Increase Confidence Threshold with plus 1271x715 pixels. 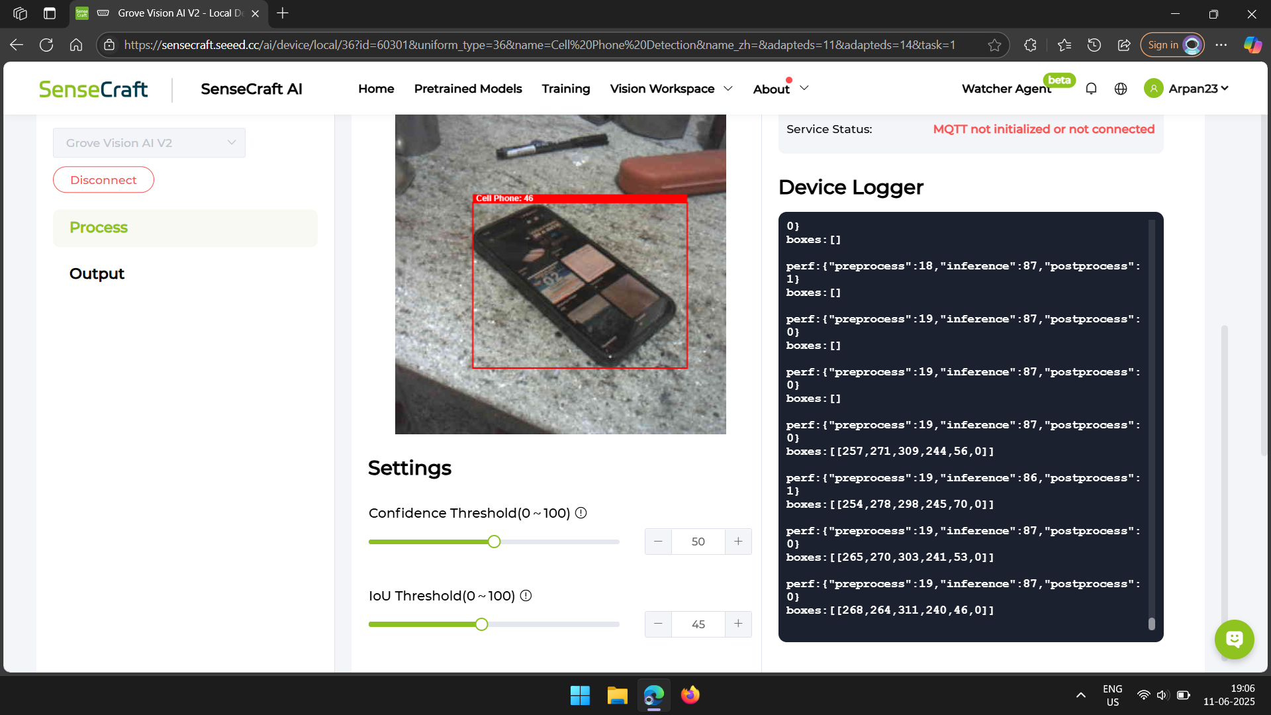738,542
